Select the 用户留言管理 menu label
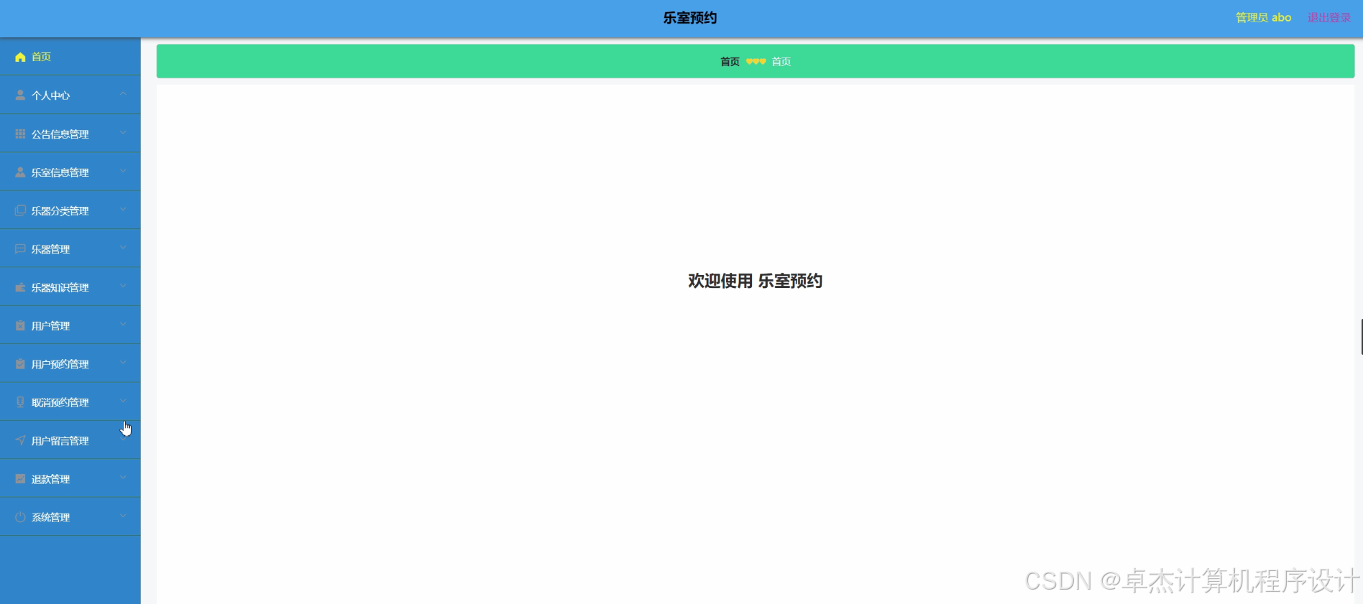1363x604 pixels. (x=60, y=441)
